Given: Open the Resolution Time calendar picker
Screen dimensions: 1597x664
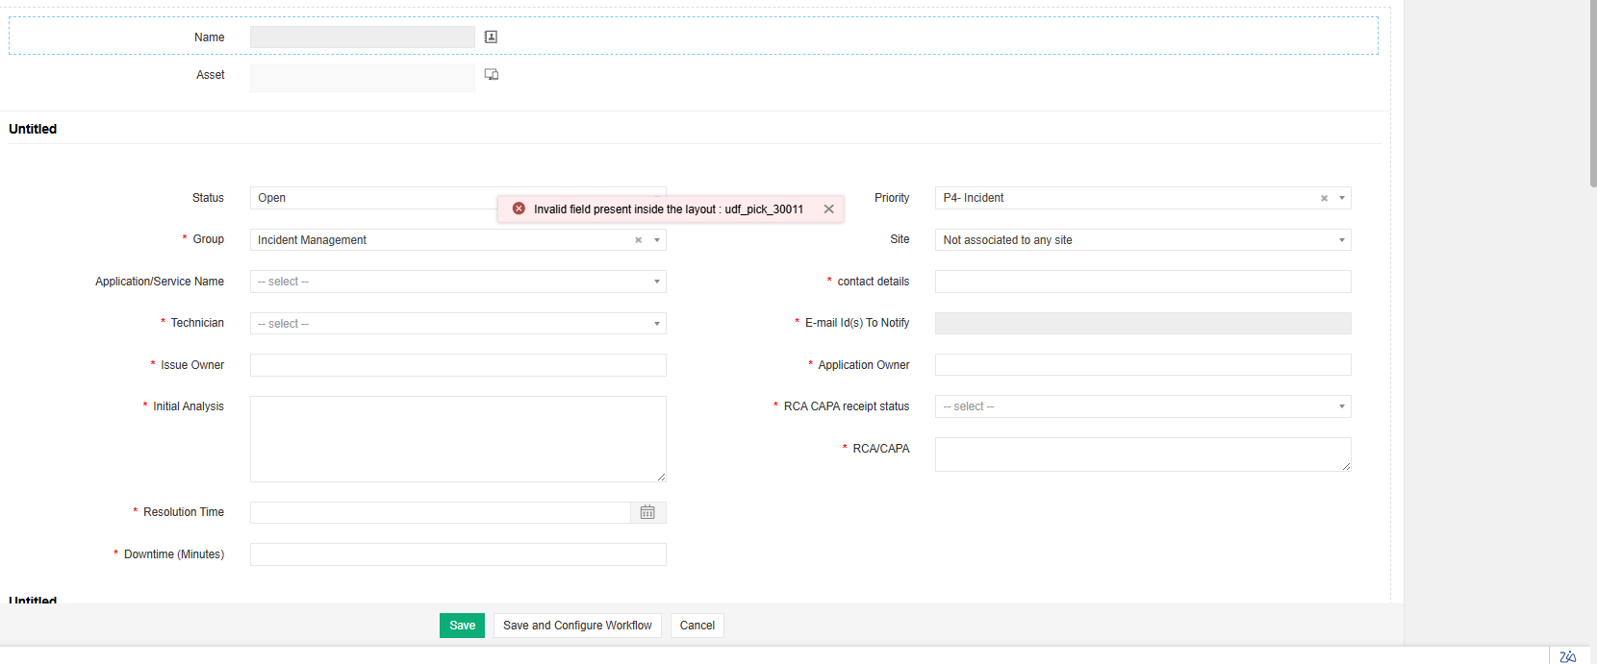Looking at the screenshot, I should [x=647, y=512].
